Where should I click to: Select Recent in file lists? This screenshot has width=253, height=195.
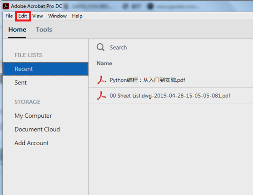[46, 69]
